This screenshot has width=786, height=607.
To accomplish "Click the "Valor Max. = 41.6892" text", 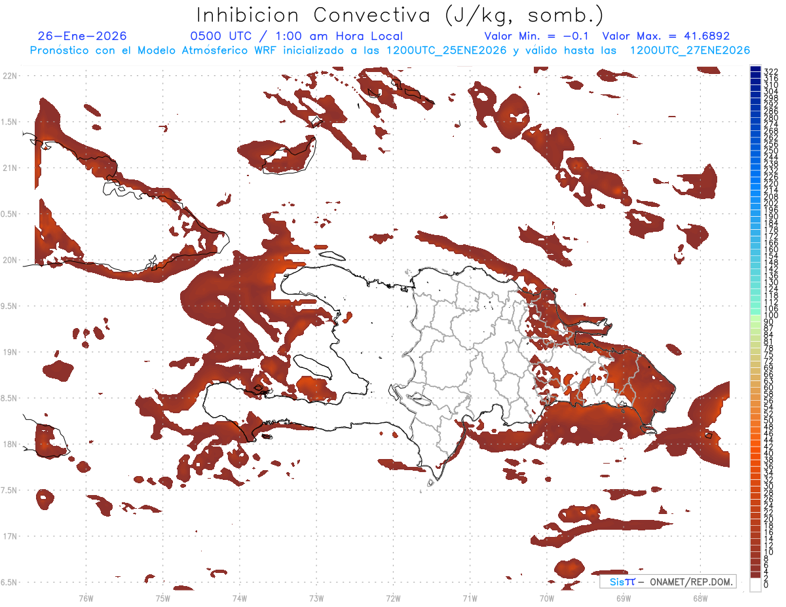I will tap(666, 37).
